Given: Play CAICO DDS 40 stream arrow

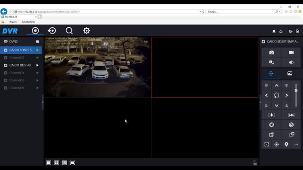Looking at the screenshot, I should click(x=37, y=65).
